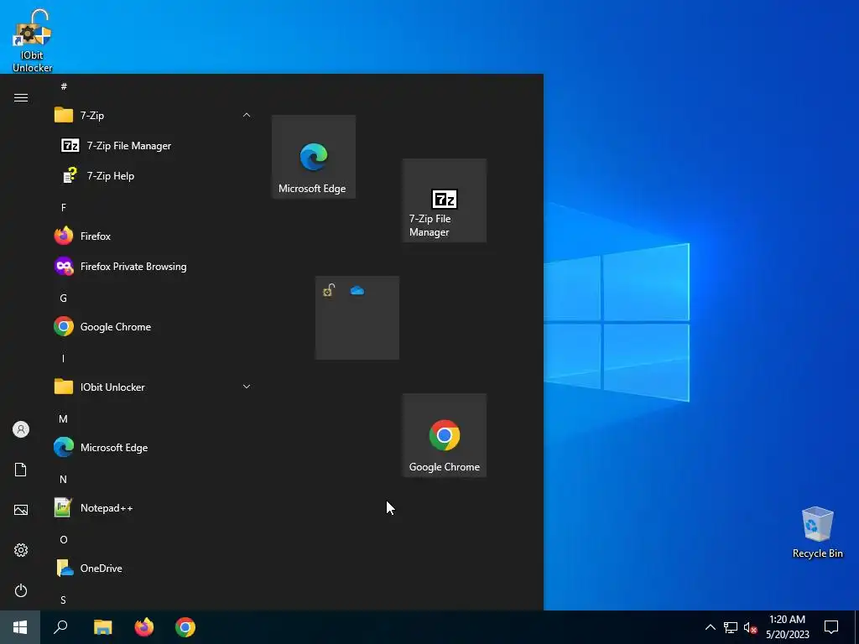Launch 7-Zip File Manager from app list
The image size is (859, 644).
coord(154,146)
